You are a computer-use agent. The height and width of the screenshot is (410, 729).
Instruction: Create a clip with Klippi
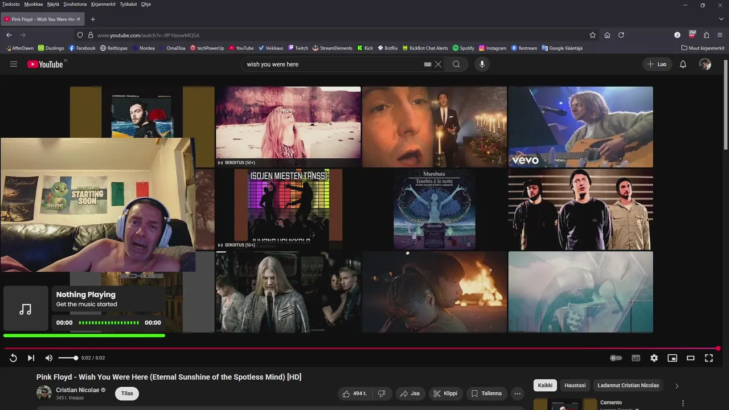click(445, 393)
